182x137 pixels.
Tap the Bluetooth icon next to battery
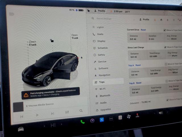(76, 10)
